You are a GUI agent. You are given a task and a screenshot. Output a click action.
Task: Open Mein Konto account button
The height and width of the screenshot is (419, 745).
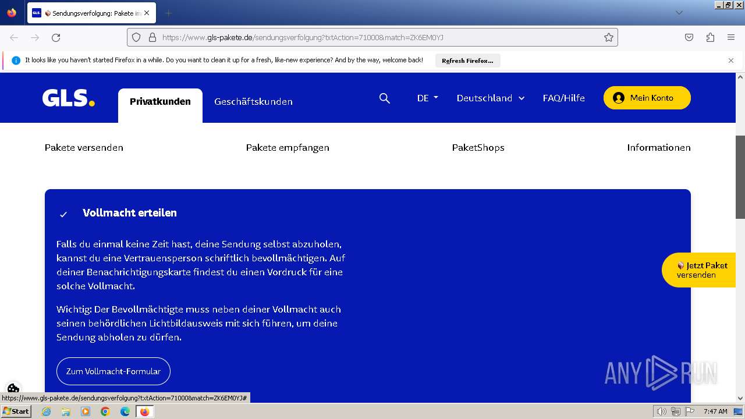click(x=647, y=98)
